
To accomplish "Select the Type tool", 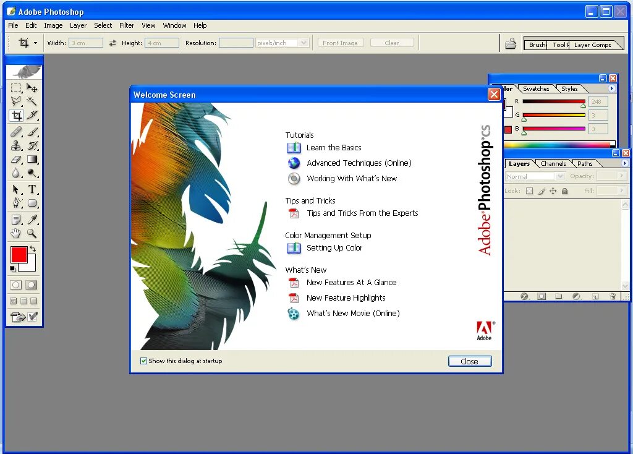I will coord(32,190).
